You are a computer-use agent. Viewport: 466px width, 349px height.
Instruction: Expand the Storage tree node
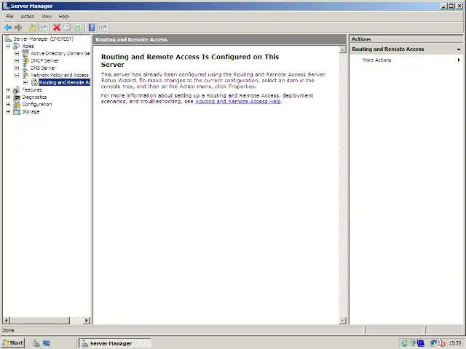pyautogui.click(x=8, y=111)
